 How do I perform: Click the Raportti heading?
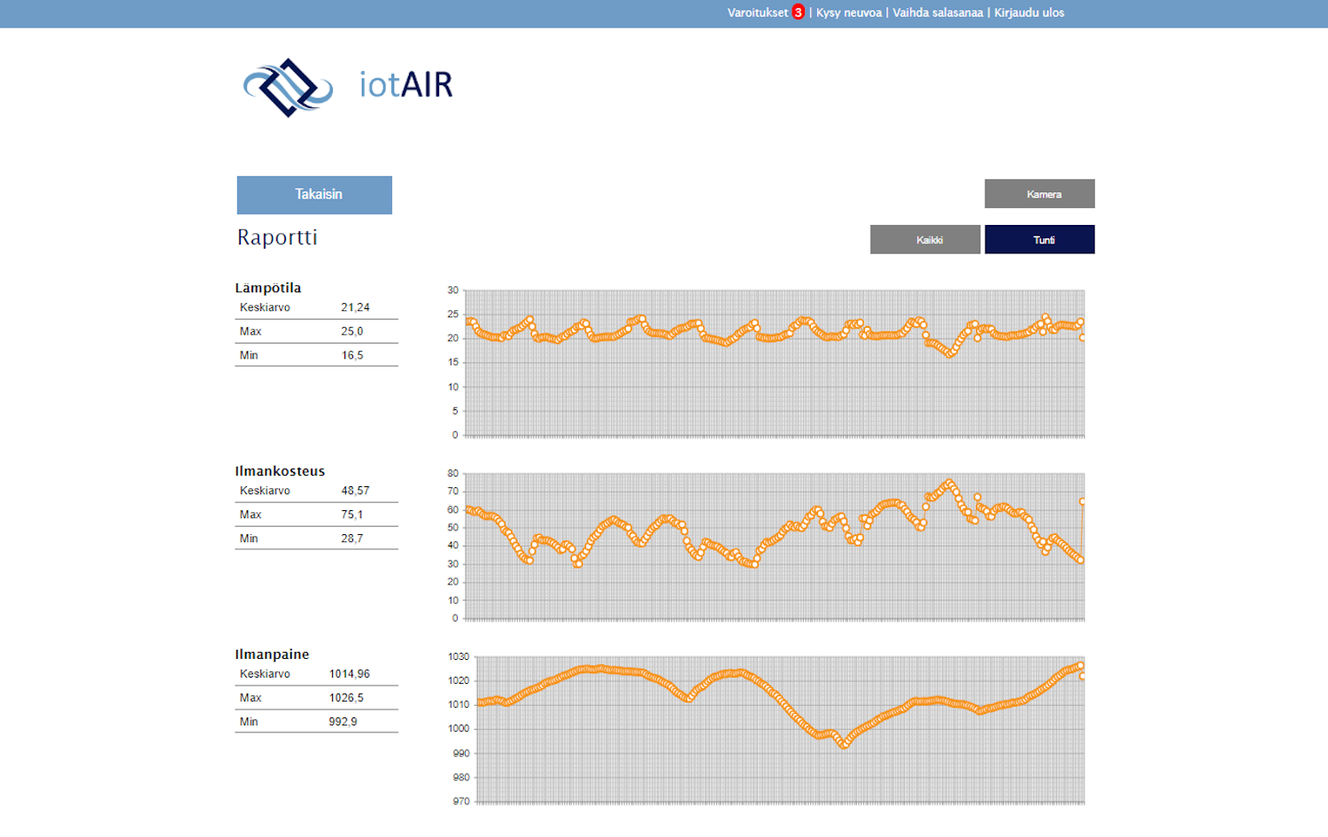tap(277, 237)
